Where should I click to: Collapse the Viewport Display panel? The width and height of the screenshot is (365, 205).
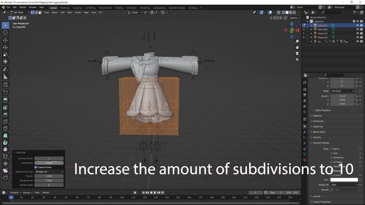click(321, 143)
